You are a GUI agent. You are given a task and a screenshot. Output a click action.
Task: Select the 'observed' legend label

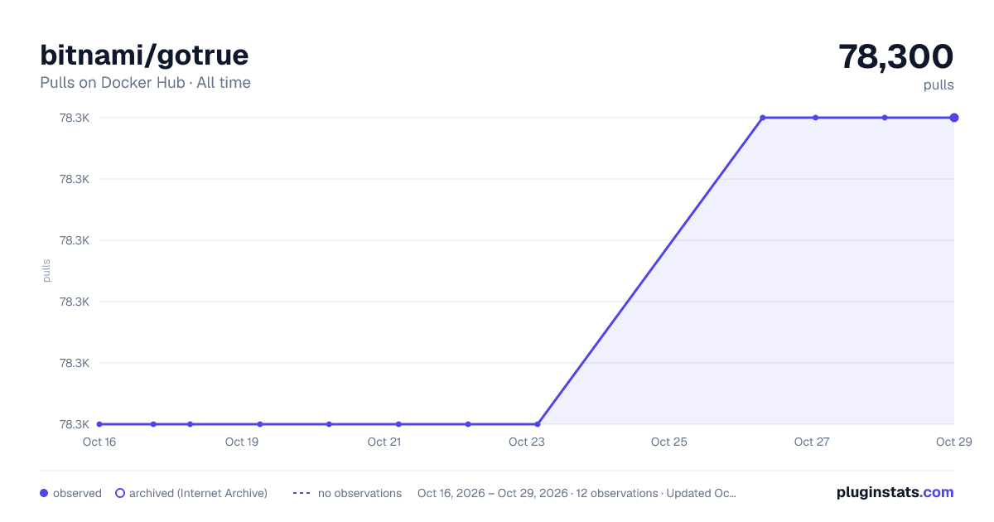[x=77, y=493]
